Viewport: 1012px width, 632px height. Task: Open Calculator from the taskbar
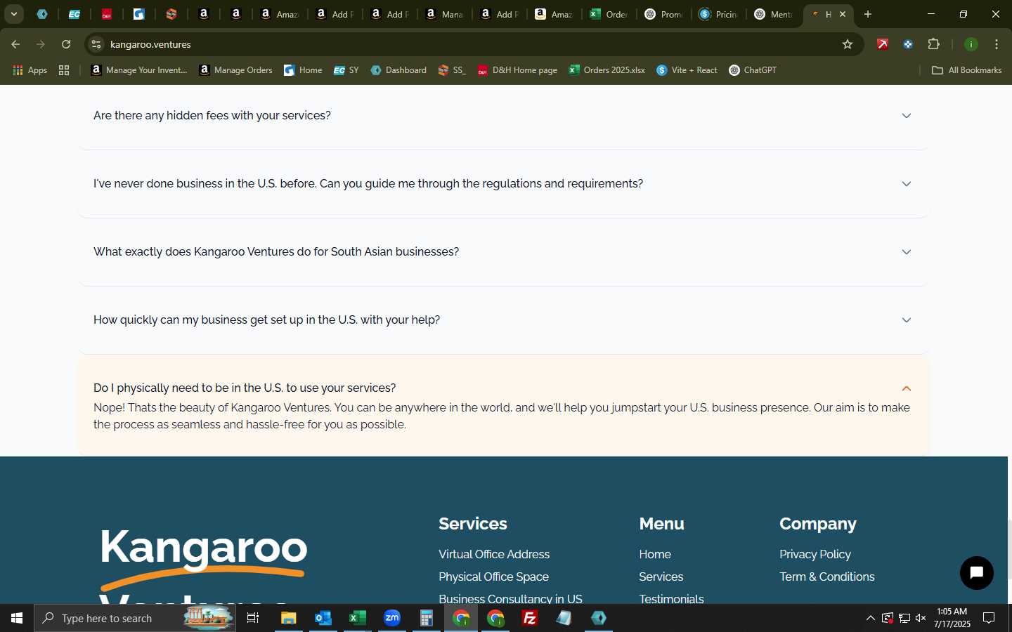pos(426,618)
